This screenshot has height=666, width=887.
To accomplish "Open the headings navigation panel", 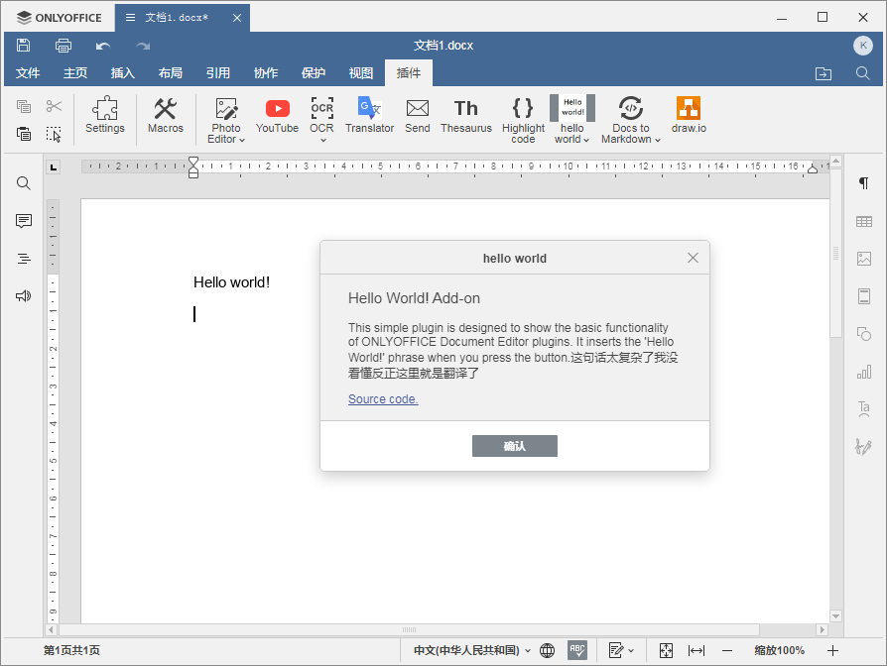I will coord(23,259).
